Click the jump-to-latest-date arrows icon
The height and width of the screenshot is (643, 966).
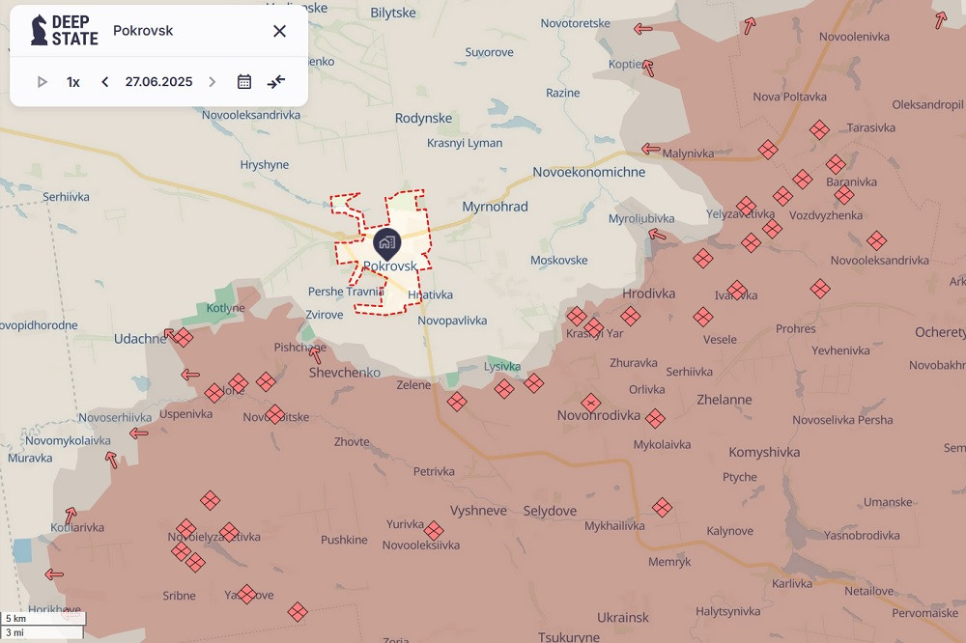coord(276,81)
